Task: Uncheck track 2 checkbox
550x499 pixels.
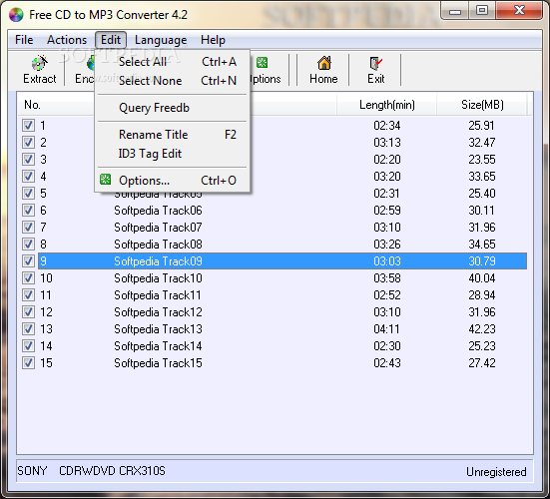Action: [x=28, y=142]
